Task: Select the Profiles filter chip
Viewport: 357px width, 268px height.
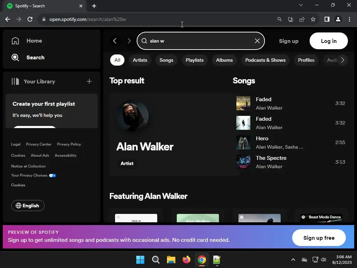Action: [x=306, y=60]
